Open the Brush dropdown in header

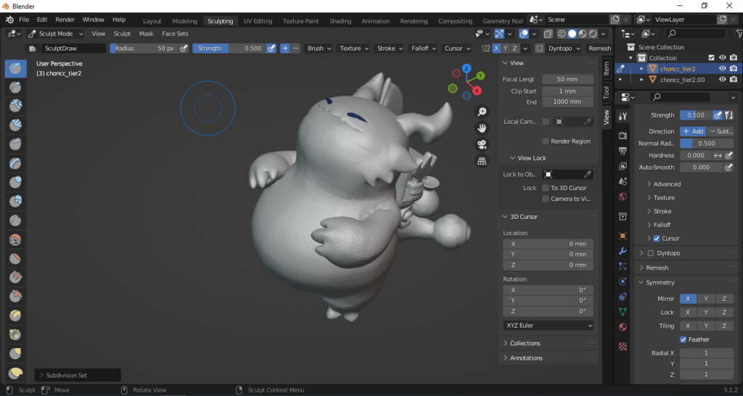click(318, 49)
